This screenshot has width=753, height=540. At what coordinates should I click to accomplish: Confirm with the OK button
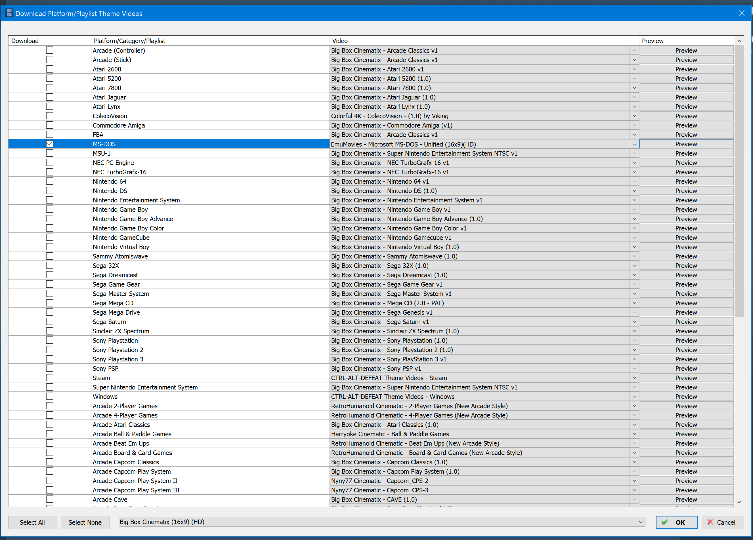pyautogui.click(x=677, y=522)
